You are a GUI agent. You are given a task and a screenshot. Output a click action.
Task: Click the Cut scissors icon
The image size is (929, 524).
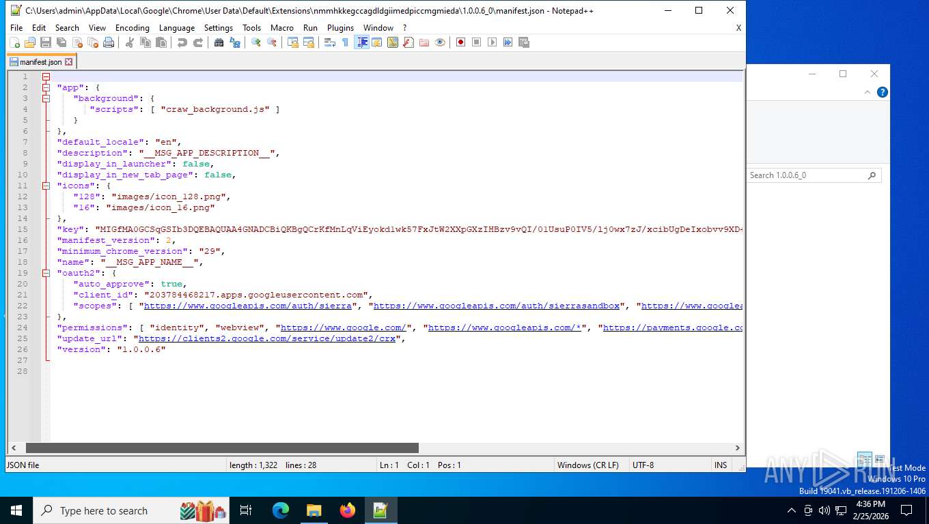pyautogui.click(x=130, y=42)
